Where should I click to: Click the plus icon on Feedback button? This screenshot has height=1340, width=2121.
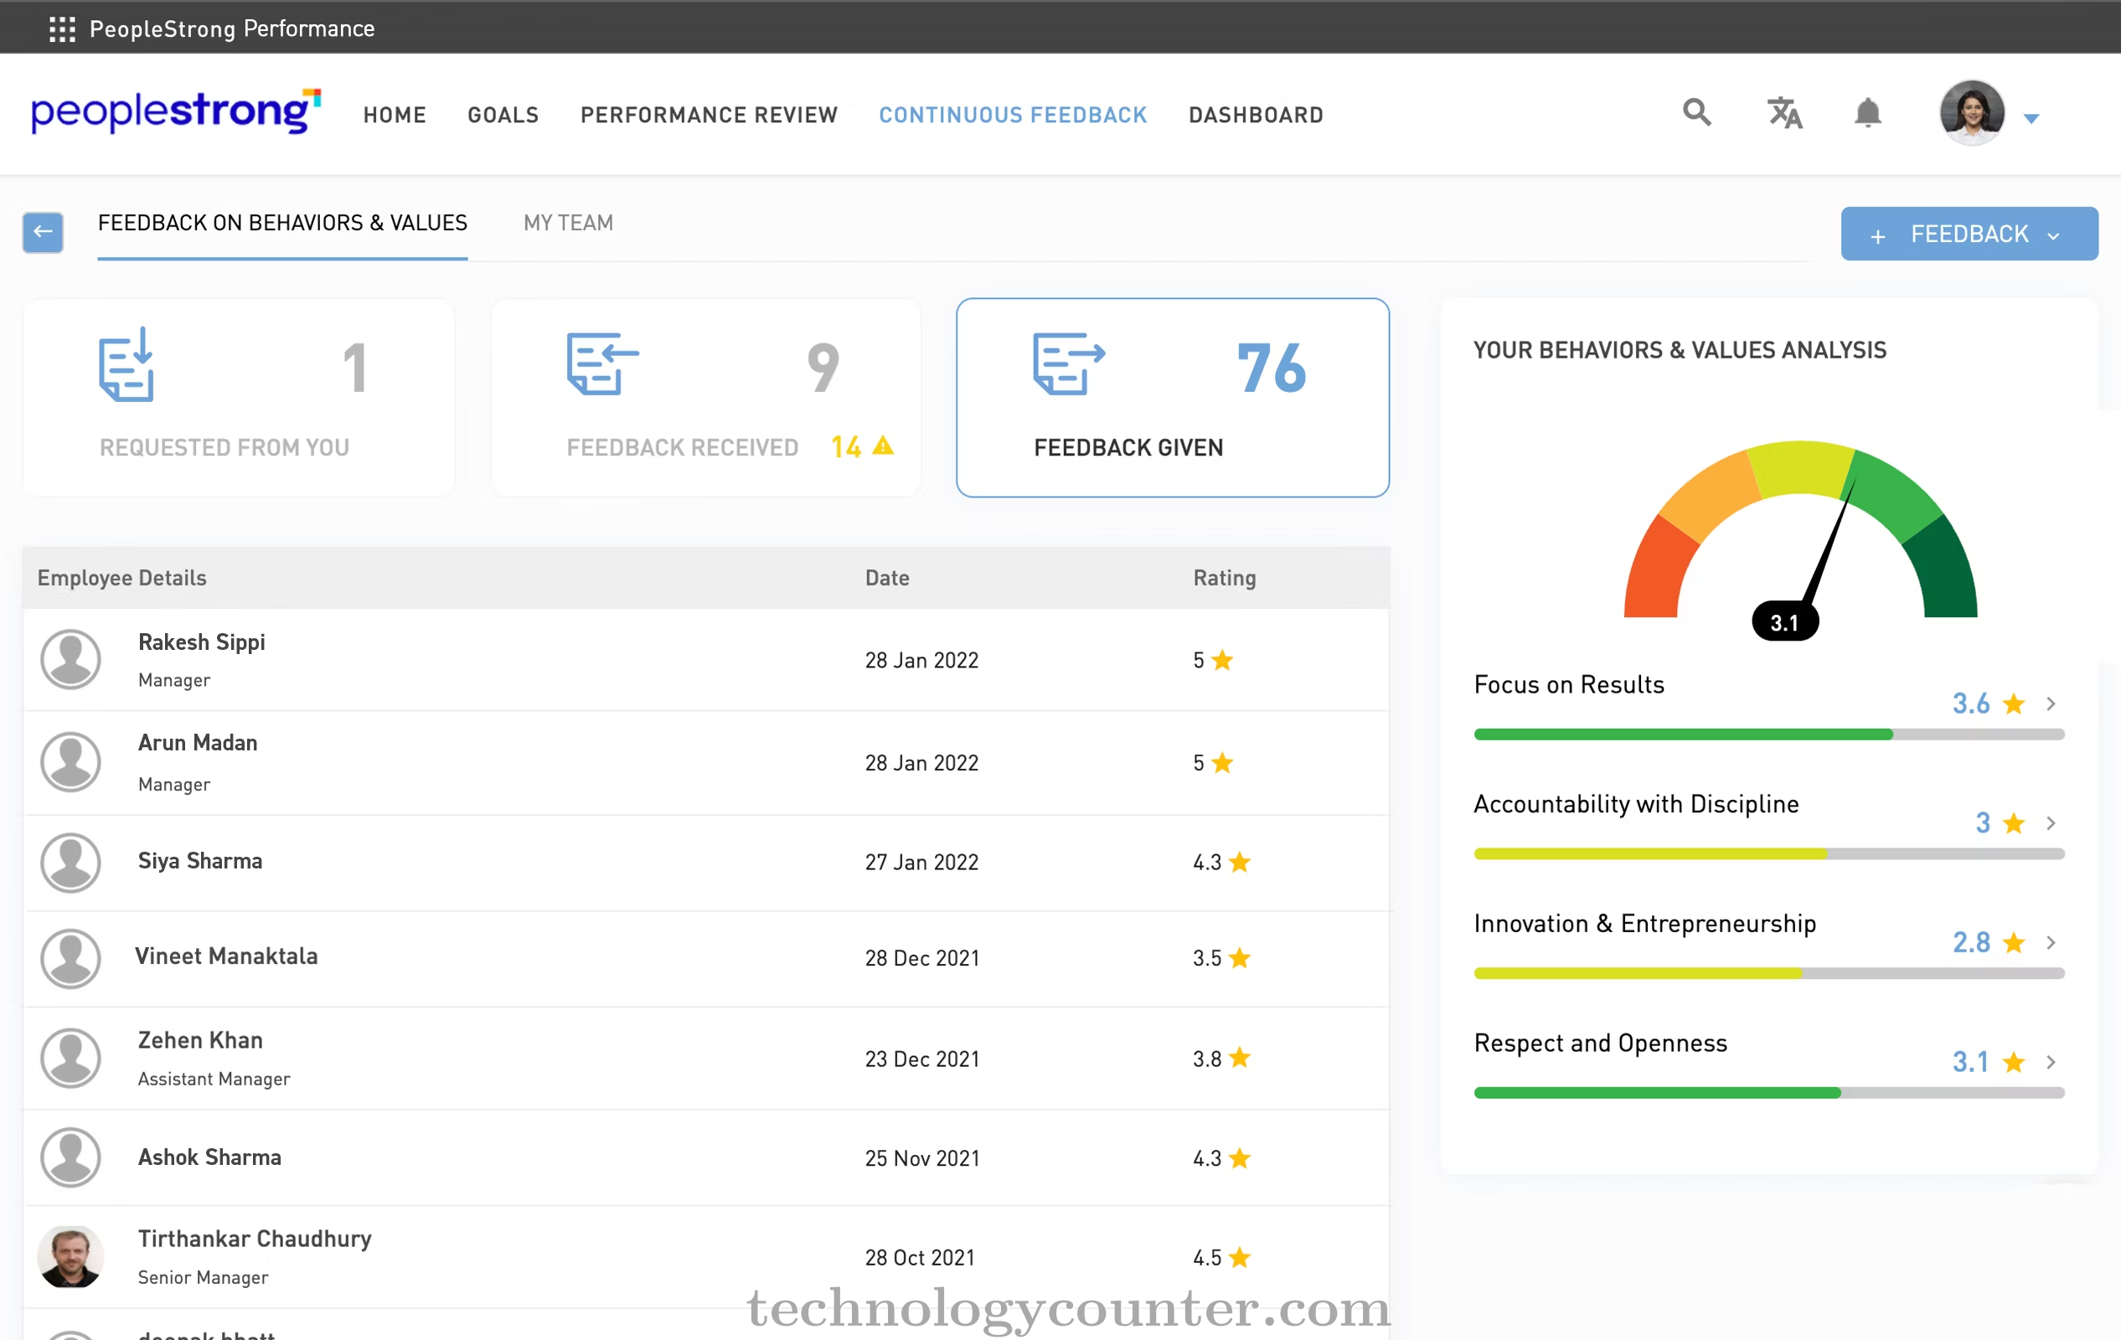click(1878, 236)
